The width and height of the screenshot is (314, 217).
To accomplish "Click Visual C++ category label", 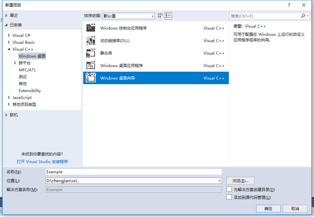I will point(23,49).
